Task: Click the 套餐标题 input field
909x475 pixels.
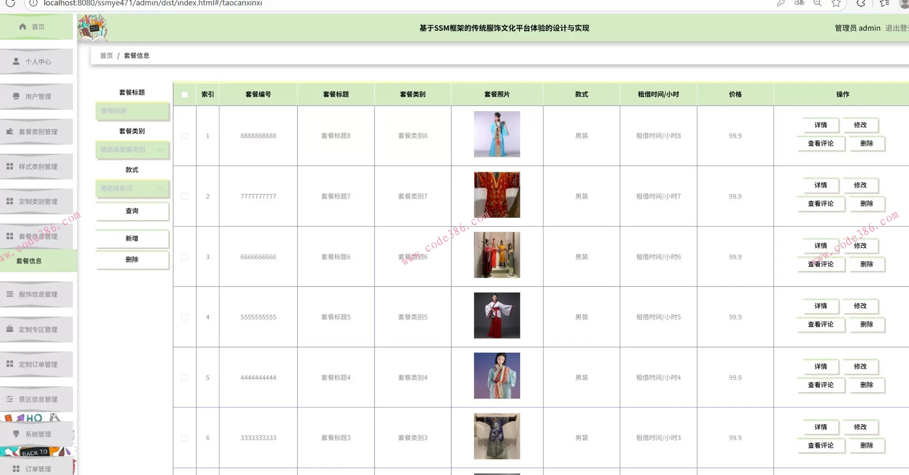Action: [x=132, y=111]
